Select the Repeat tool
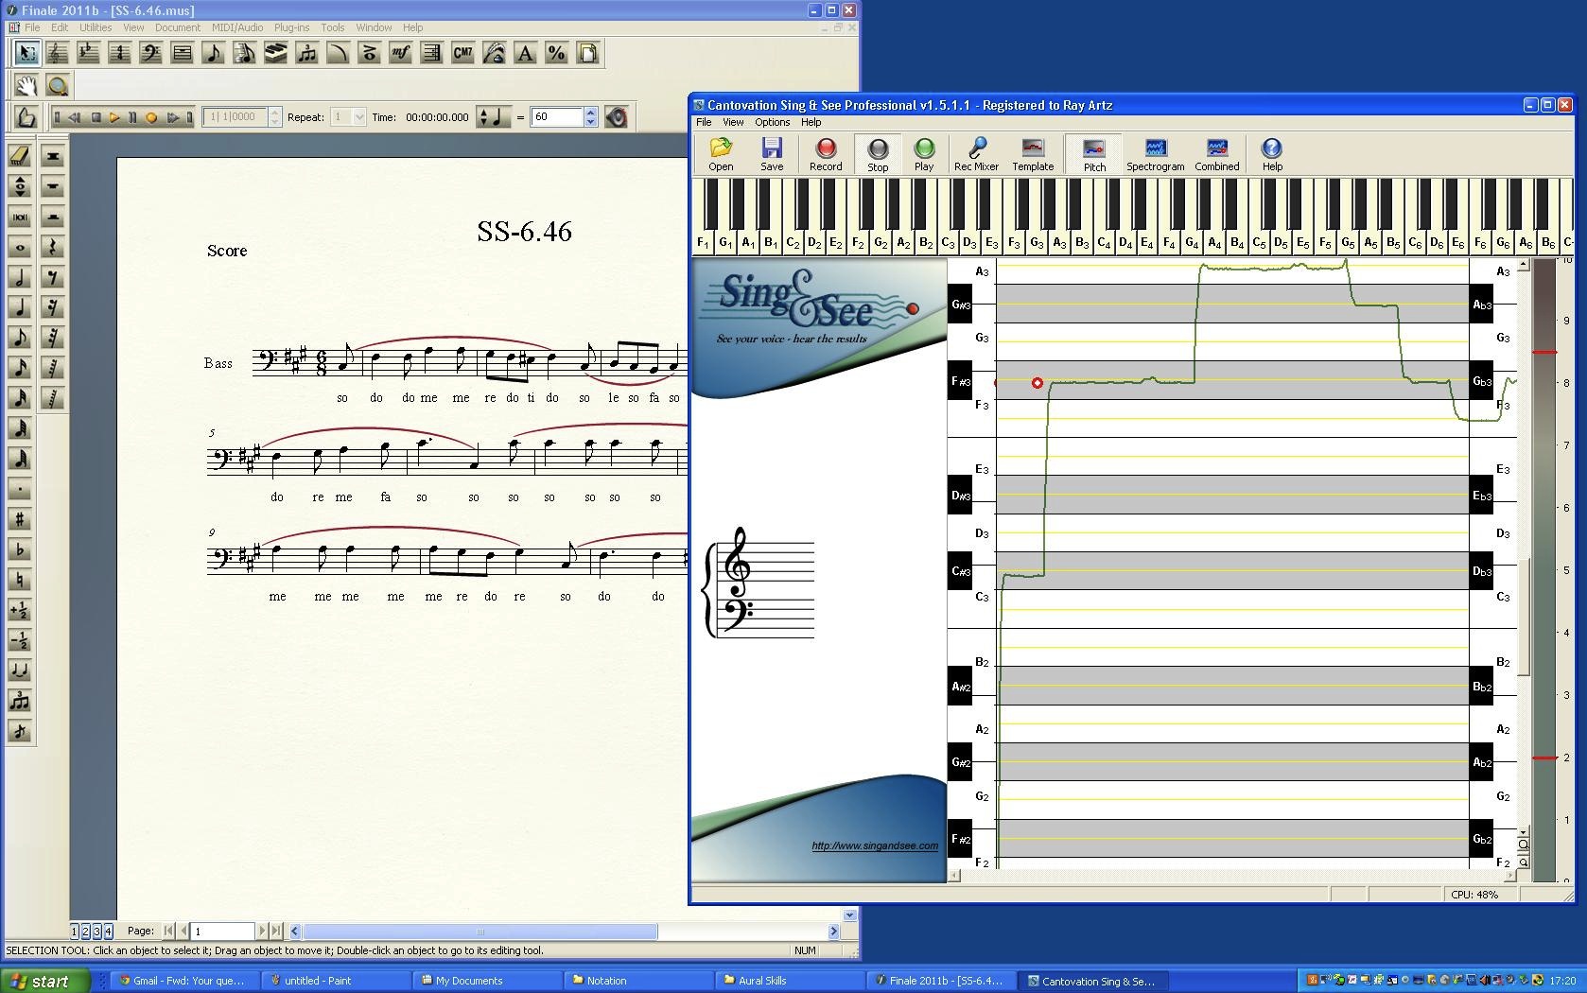The image size is (1587, 993). click(431, 54)
